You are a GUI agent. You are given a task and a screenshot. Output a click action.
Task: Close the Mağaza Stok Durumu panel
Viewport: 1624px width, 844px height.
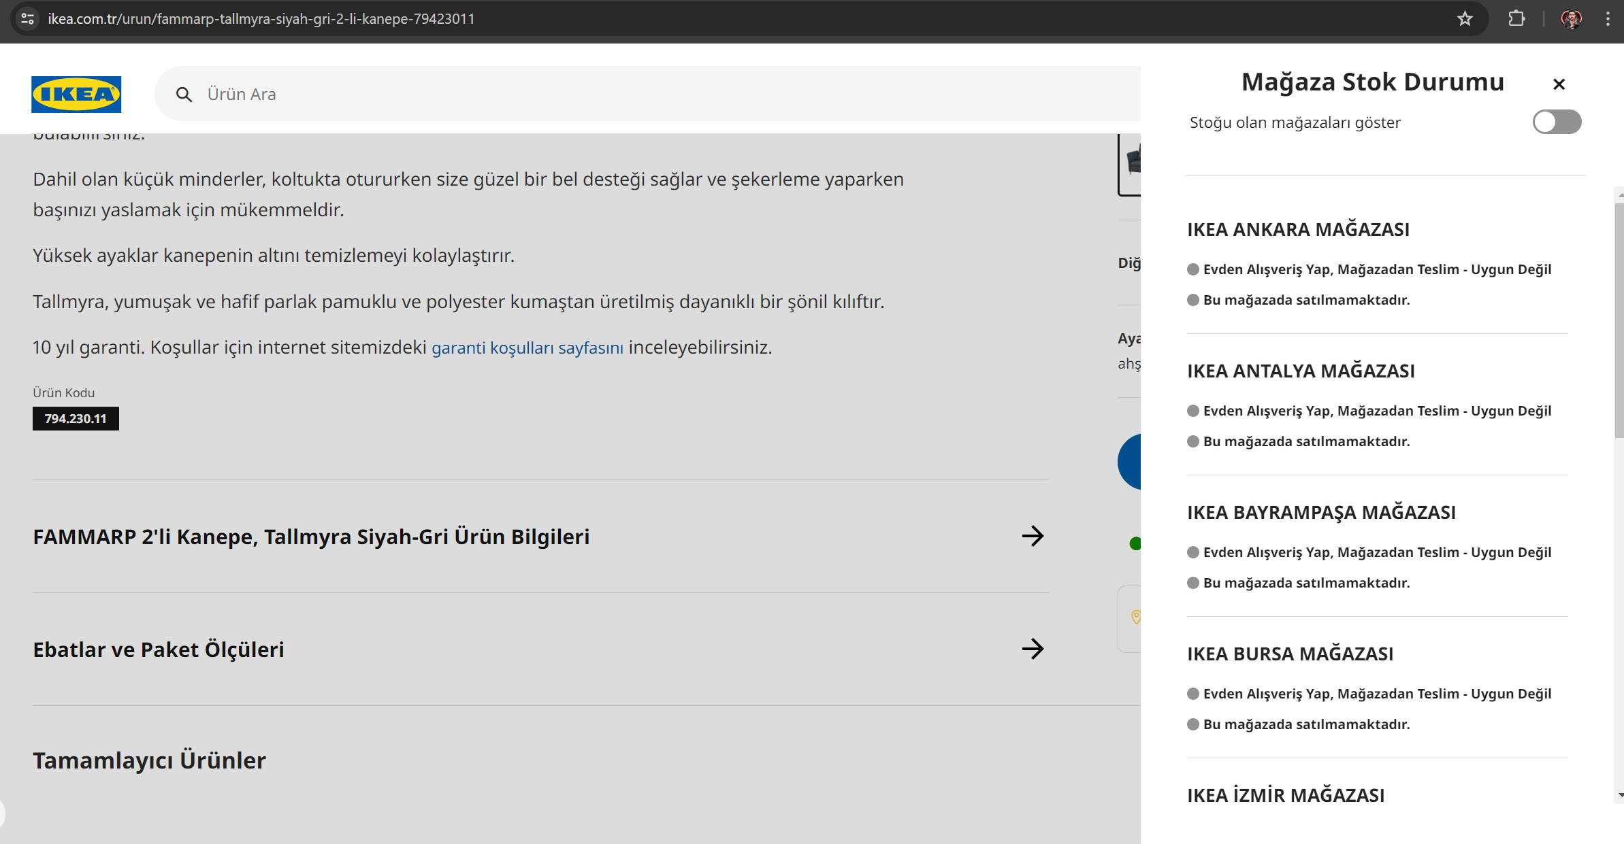tap(1559, 84)
